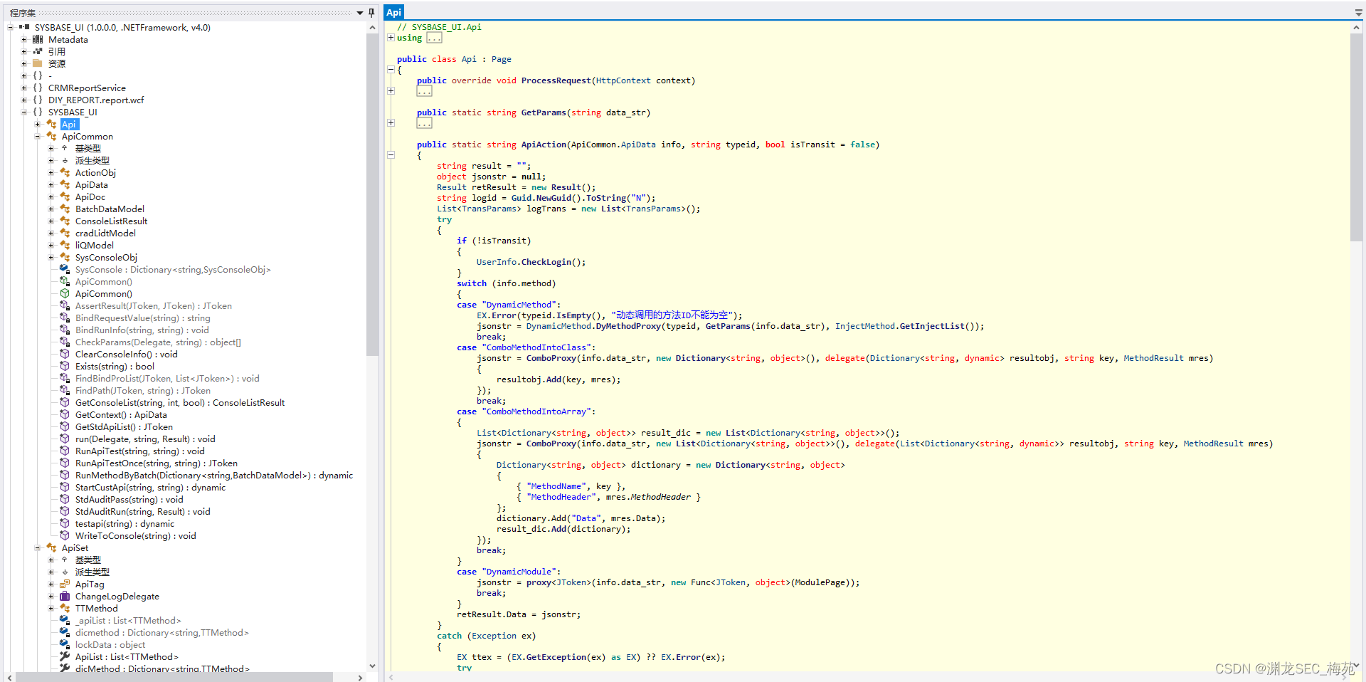Screen dimensions: 1366x682
Task: Click the GetContext method icon
Action: (65, 414)
